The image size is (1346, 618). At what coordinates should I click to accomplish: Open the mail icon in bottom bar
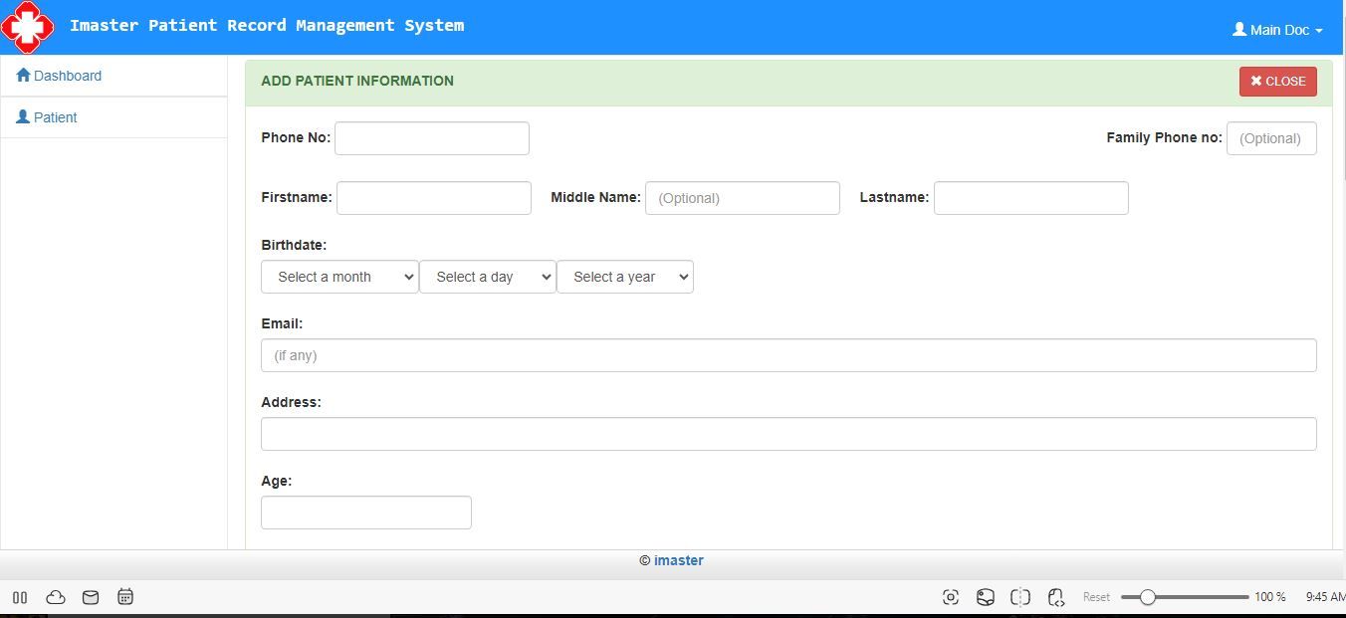coord(91,597)
